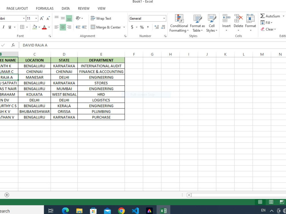Open Alignment dialog launcher
This screenshot has width=286, height=214.
pyautogui.click(x=125, y=36)
